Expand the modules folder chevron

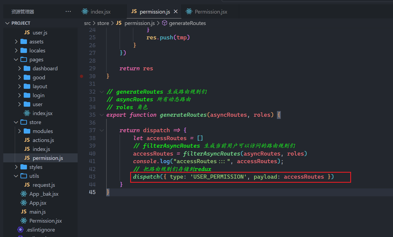pos(19,131)
